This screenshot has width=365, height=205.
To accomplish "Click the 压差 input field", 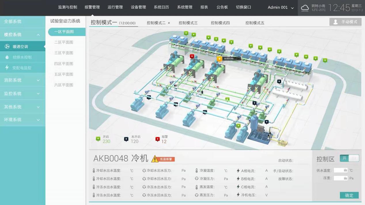I will [341, 178].
